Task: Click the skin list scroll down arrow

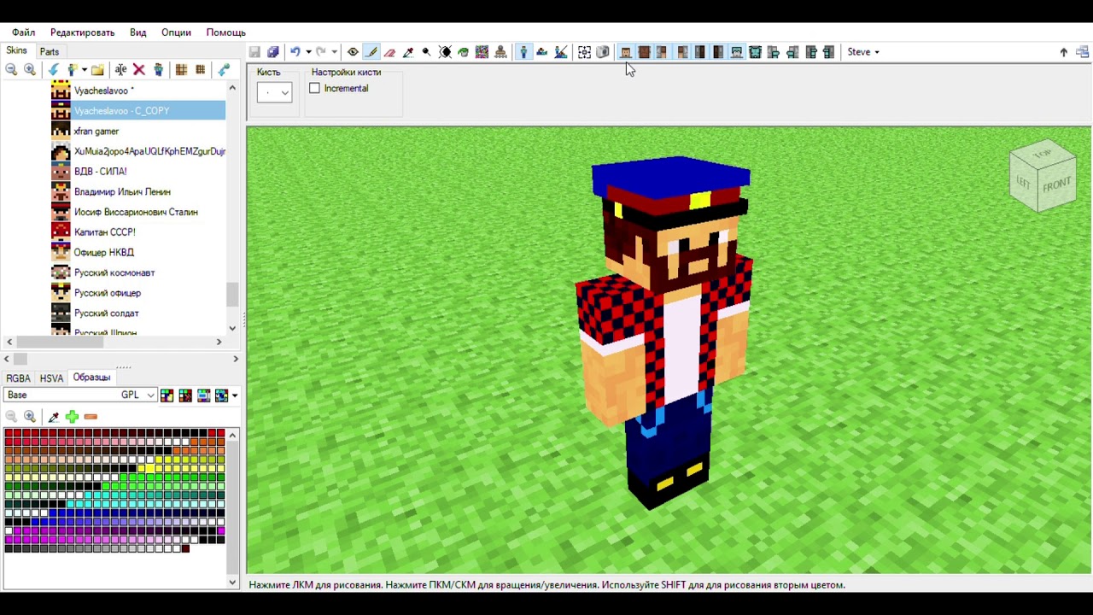Action: click(x=232, y=328)
